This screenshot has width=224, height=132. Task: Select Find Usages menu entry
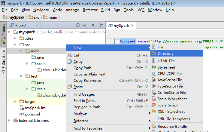click(x=108, y=94)
